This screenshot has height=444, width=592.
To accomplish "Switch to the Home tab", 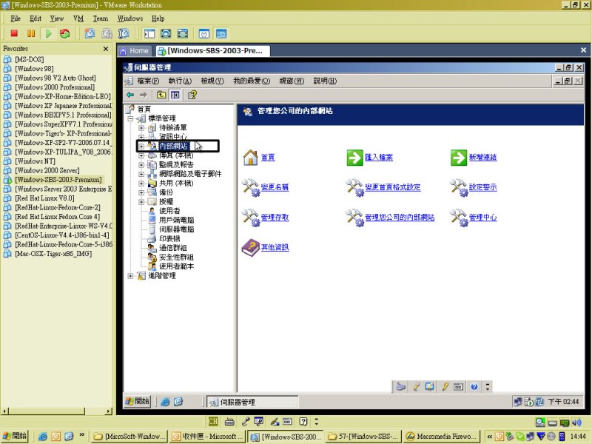I will 135,50.
